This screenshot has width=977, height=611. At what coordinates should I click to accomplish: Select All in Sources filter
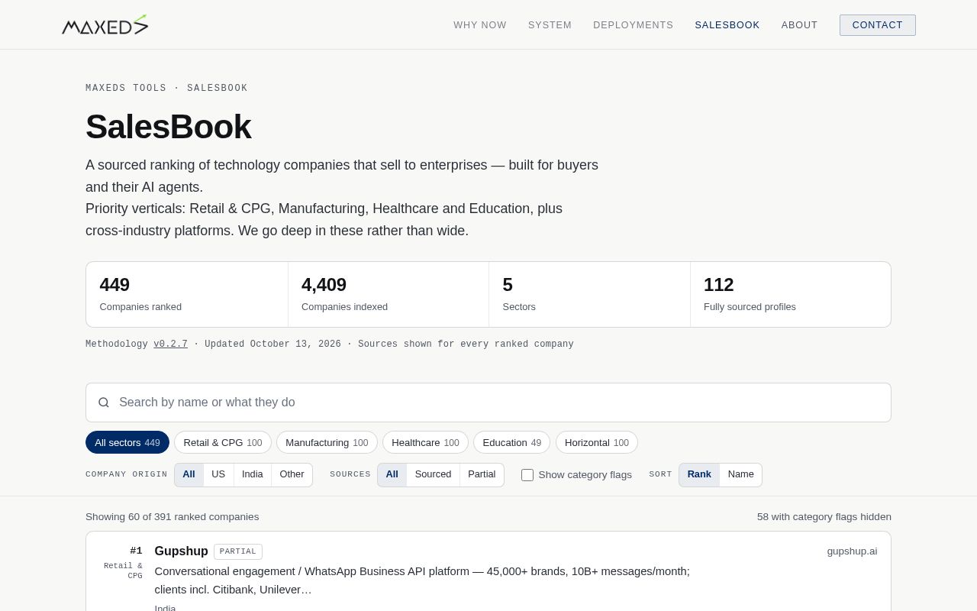pyautogui.click(x=392, y=474)
